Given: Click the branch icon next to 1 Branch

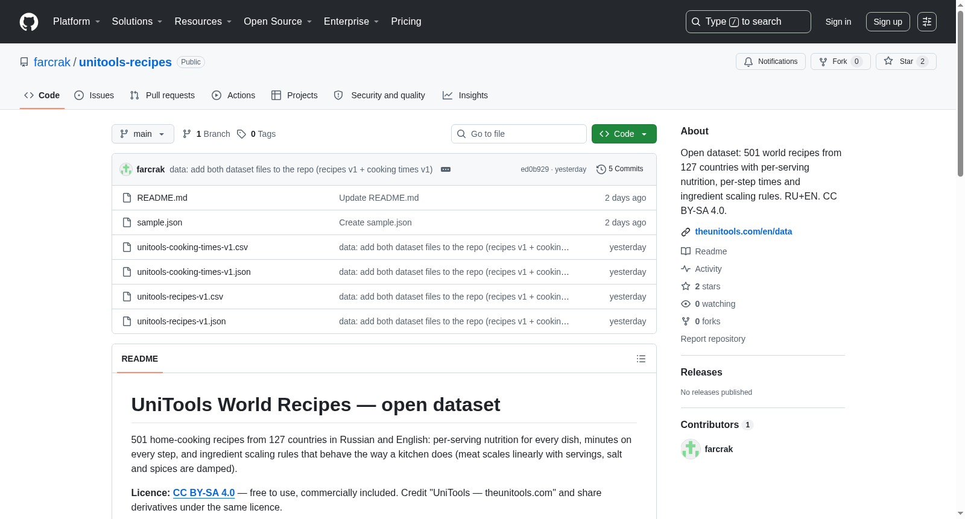Looking at the screenshot, I should click(187, 134).
